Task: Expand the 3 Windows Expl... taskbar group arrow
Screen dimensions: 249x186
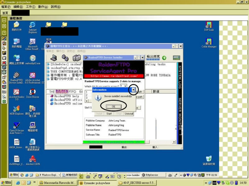Action: pyautogui.click(x=59, y=175)
